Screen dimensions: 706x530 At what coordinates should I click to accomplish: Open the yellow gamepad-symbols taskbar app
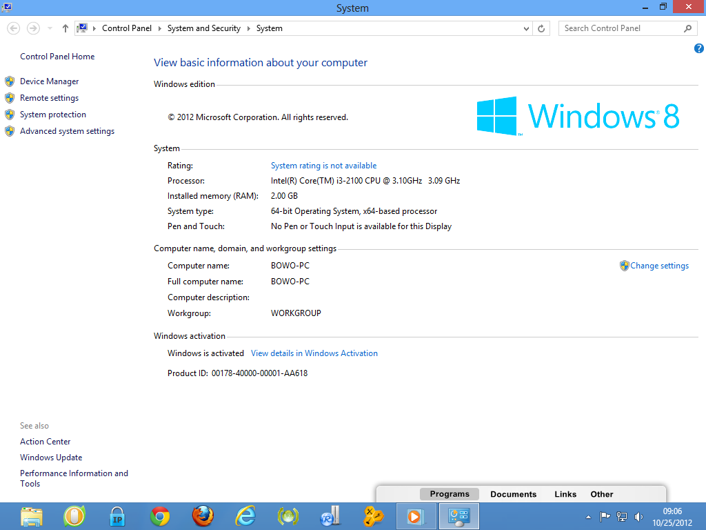pos(373,516)
